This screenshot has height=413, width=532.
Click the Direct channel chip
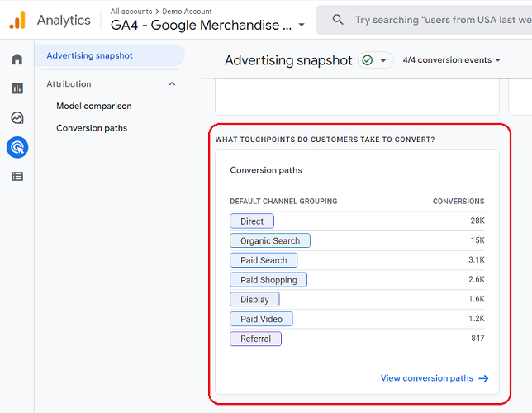[252, 221]
